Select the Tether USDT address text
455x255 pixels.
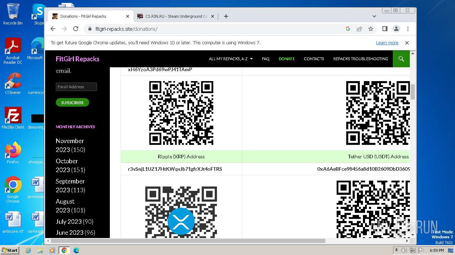(x=363, y=169)
